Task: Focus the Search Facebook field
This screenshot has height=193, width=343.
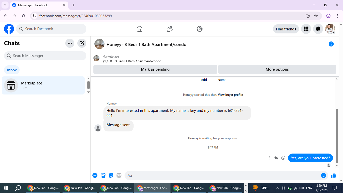Action: (51, 29)
